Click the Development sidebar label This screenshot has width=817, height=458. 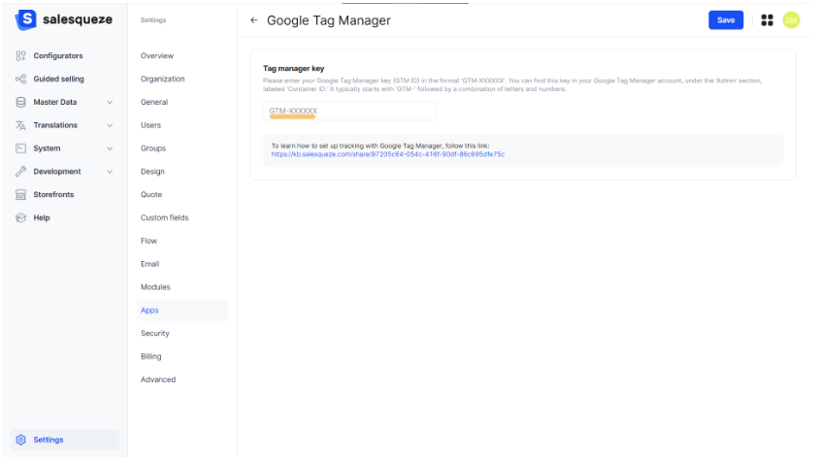(x=57, y=172)
